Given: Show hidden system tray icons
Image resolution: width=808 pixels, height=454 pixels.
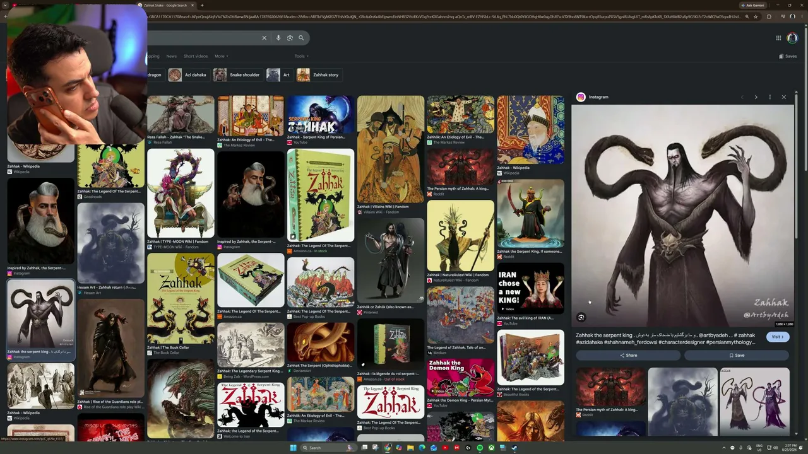Looking at the screenshot, I should (x=724, y=448).
